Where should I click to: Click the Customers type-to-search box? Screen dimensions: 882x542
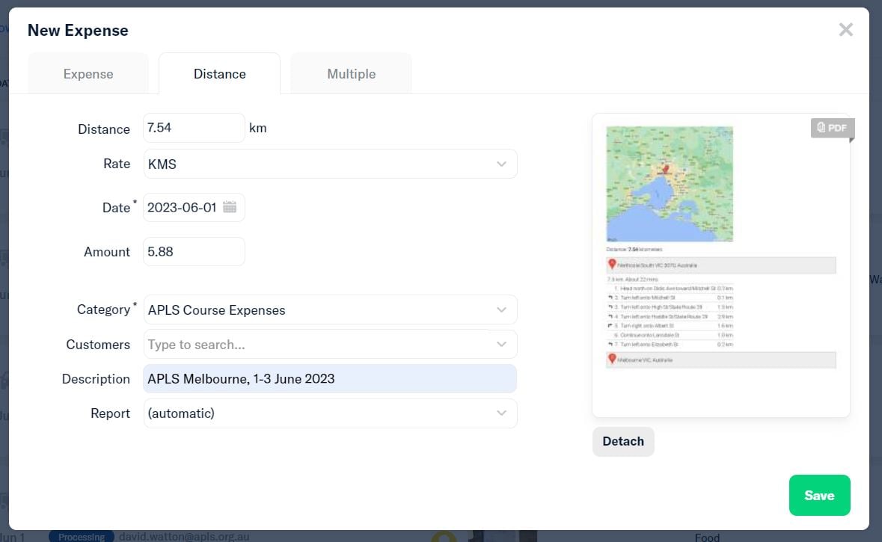pos(314,344)
